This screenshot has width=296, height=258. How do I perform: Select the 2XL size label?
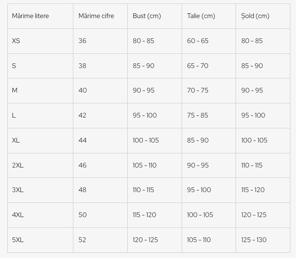click(18, 165)
